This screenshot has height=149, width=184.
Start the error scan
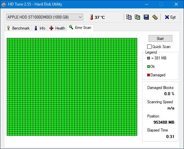[160, 38]
